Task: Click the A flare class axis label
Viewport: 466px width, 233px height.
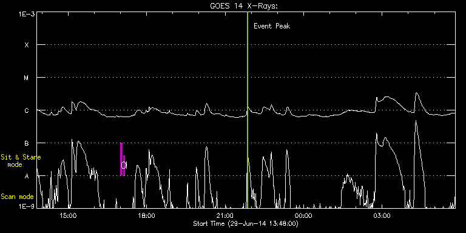Action: point(27,176)
